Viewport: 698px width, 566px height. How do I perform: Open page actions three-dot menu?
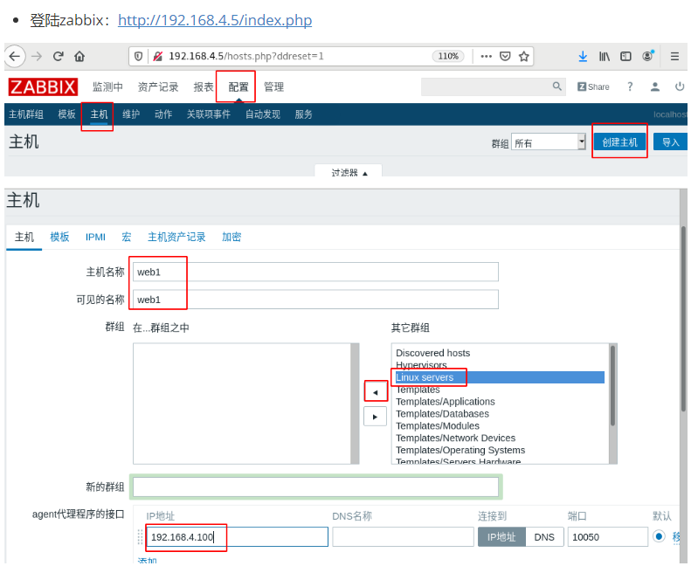pos(486,57)
